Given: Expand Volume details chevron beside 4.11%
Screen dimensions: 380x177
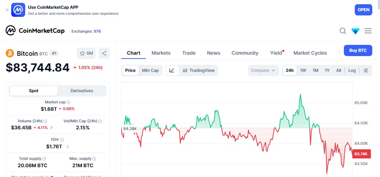Looking at the screenshot, I should click(x=52, y=128).
